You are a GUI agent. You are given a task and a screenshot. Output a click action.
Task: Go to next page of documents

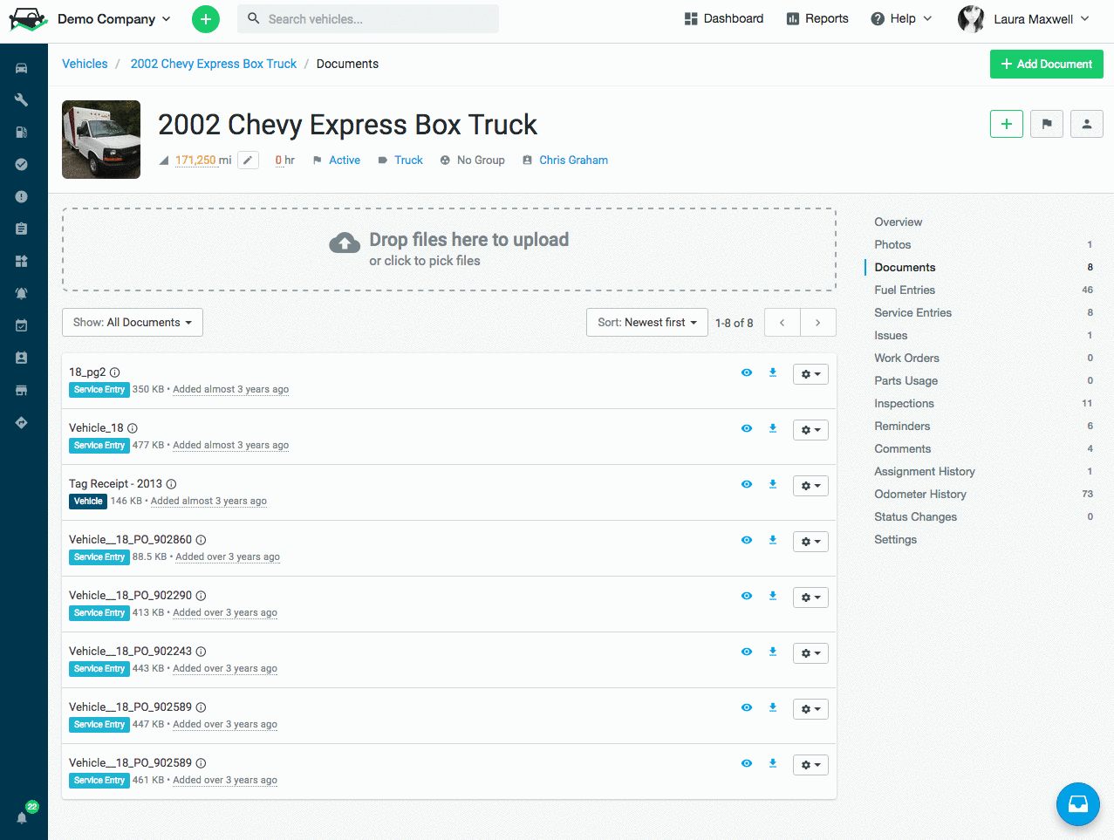click(x=817, y=322)
